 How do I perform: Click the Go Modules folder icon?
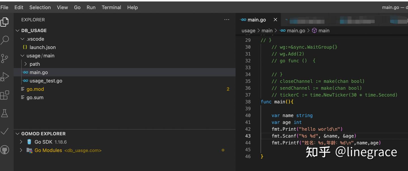point(29,150)
